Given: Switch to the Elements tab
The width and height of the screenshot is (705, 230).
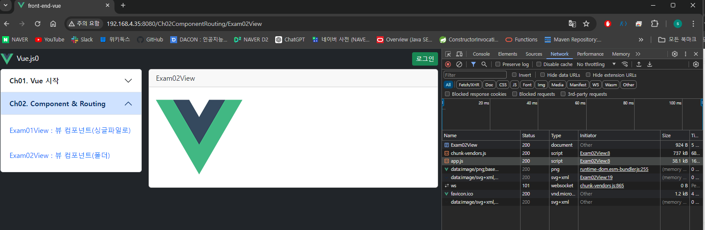Looking at the screenshot, I should point(508,54).
